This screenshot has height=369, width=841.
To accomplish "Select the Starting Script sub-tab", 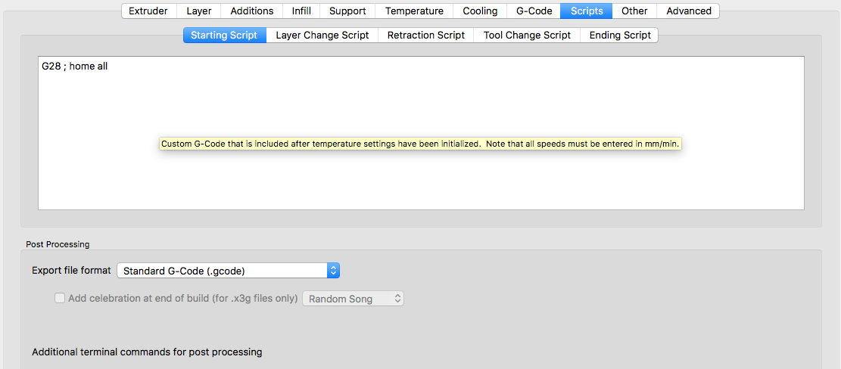I will 225,36.
